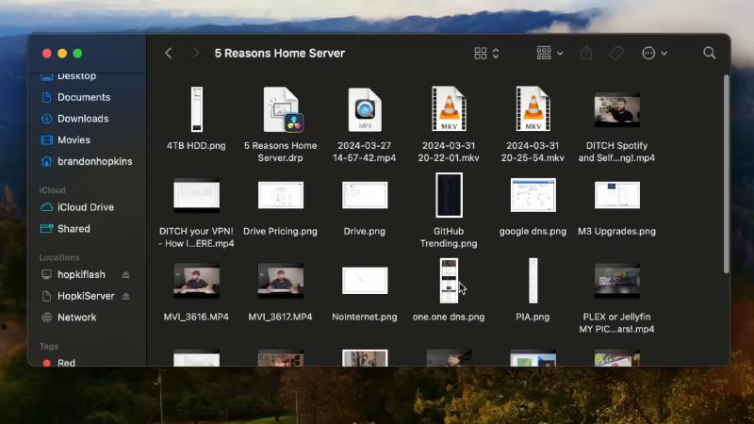
Task: Select the Drive Pricing.png thumbnail
Action: 281,195
